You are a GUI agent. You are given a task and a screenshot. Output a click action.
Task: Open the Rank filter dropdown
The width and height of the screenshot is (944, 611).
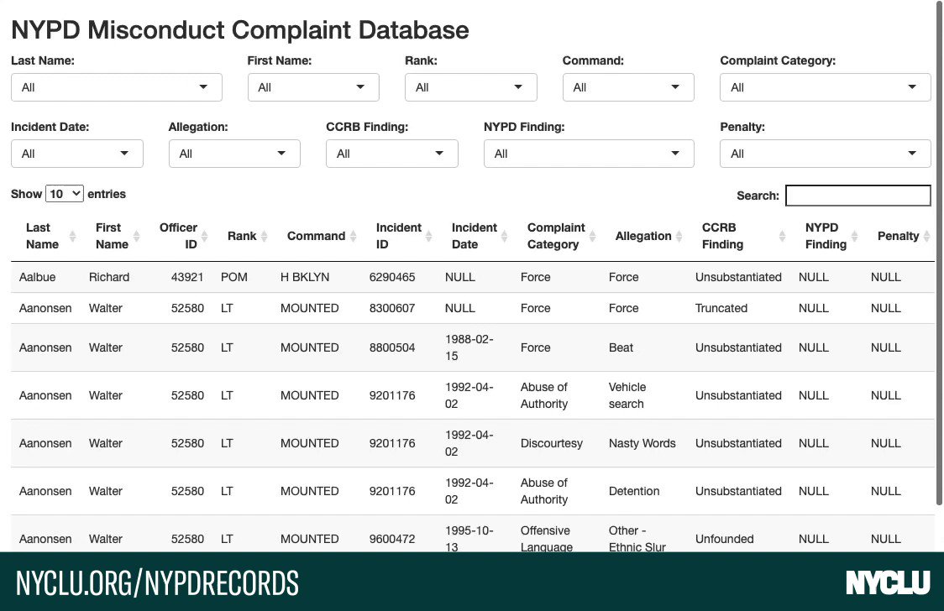[x=471, y=87]
